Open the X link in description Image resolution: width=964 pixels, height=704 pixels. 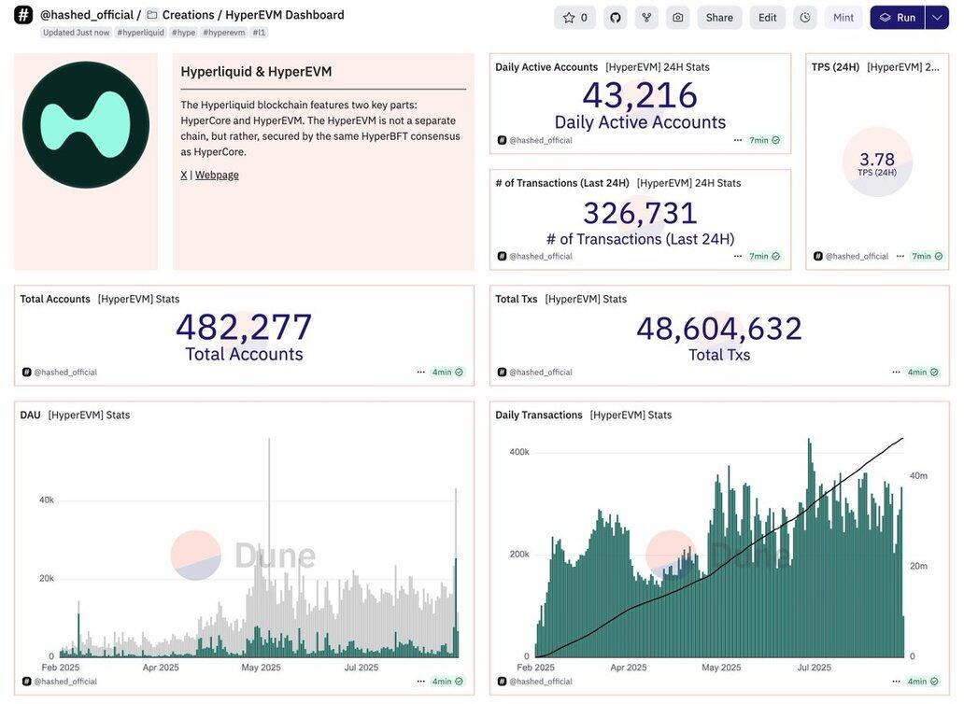click(x=184, y=176)
